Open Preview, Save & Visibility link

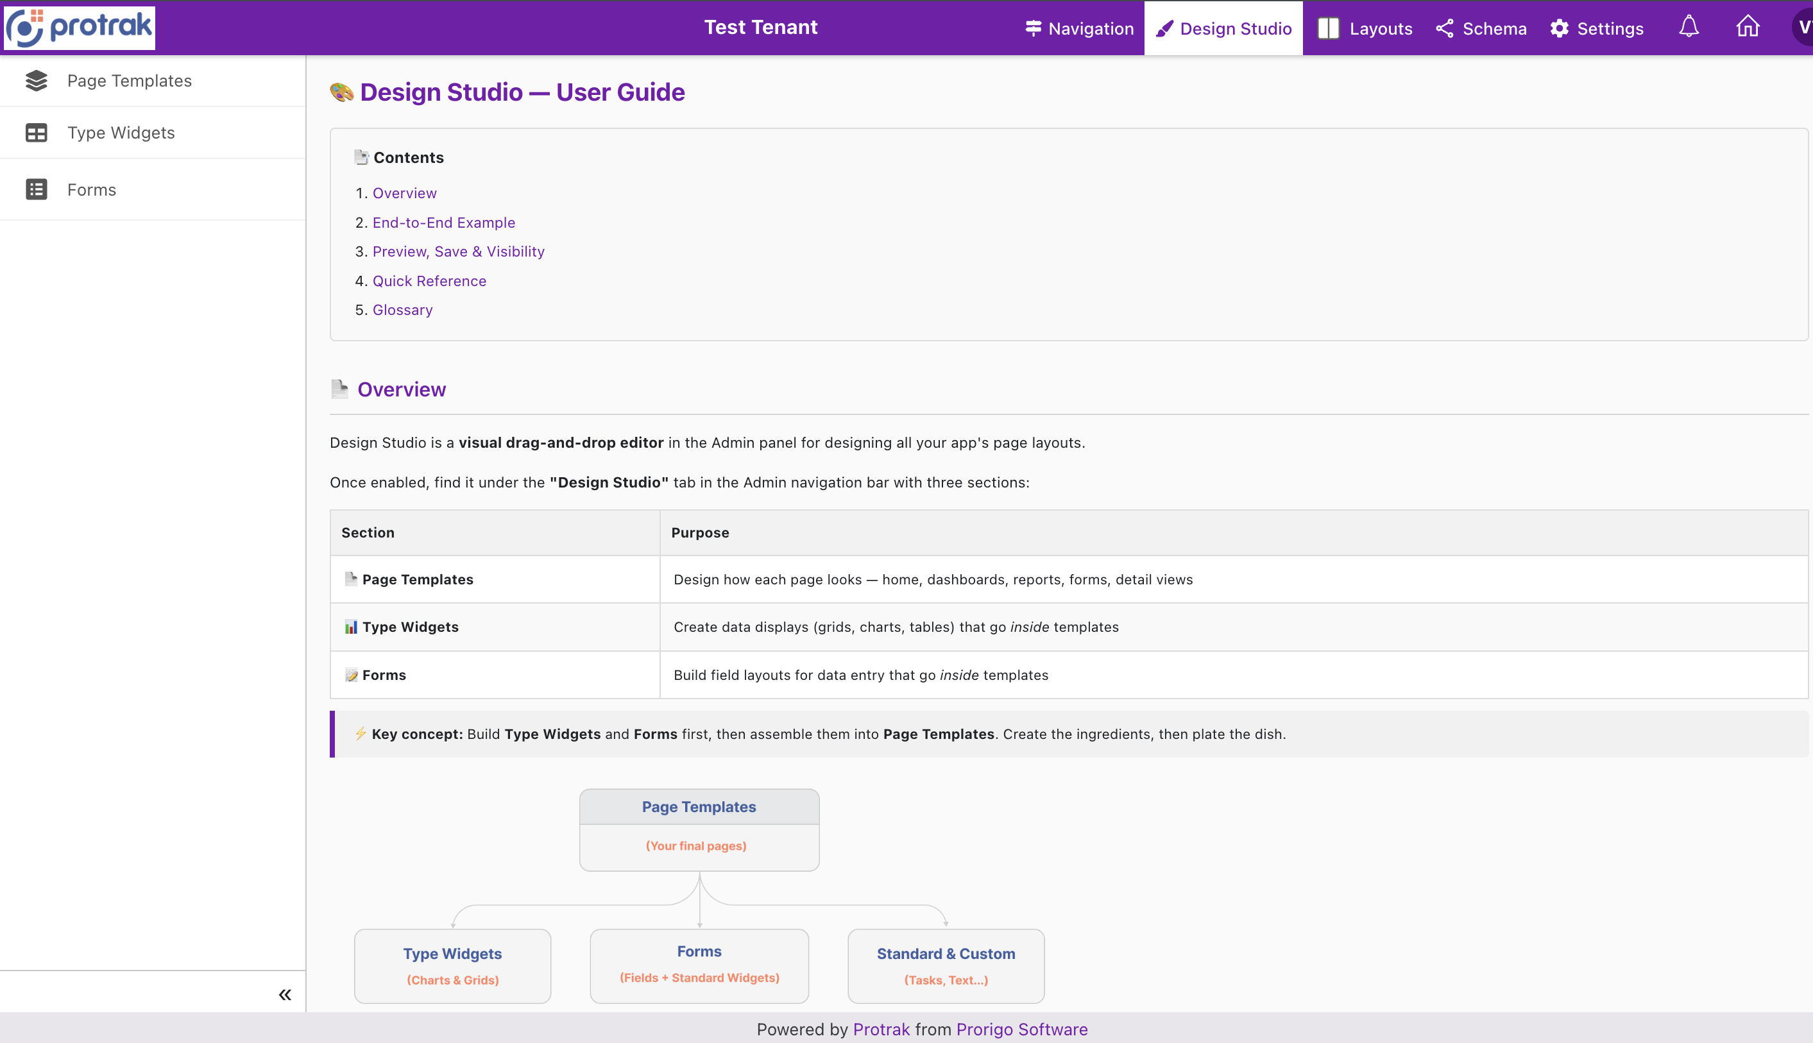pos(459,251)
